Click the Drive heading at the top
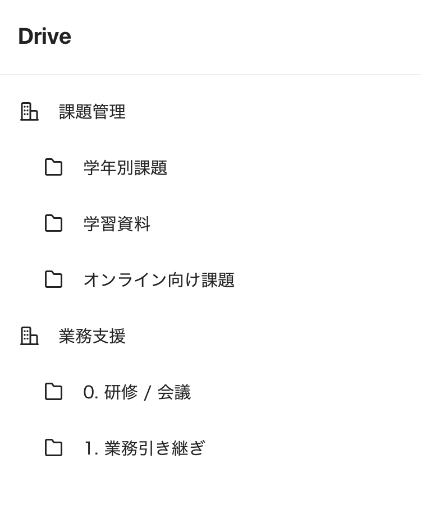Viewport: 421px width, 505px height. coord(44,36)
